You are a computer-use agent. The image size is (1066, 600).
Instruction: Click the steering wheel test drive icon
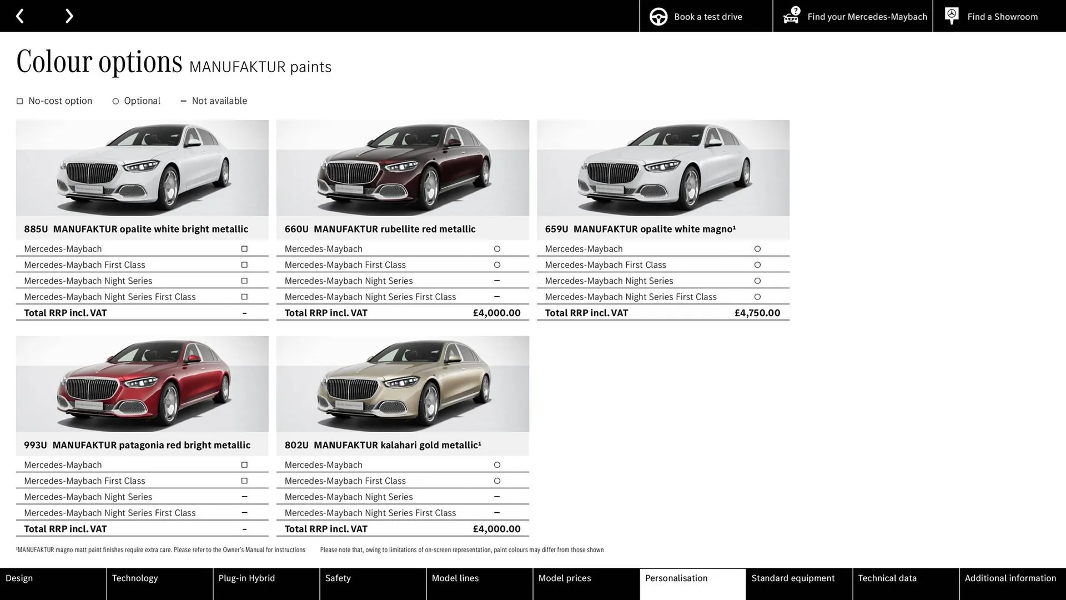pyautogui.click(x=658, y=16)
